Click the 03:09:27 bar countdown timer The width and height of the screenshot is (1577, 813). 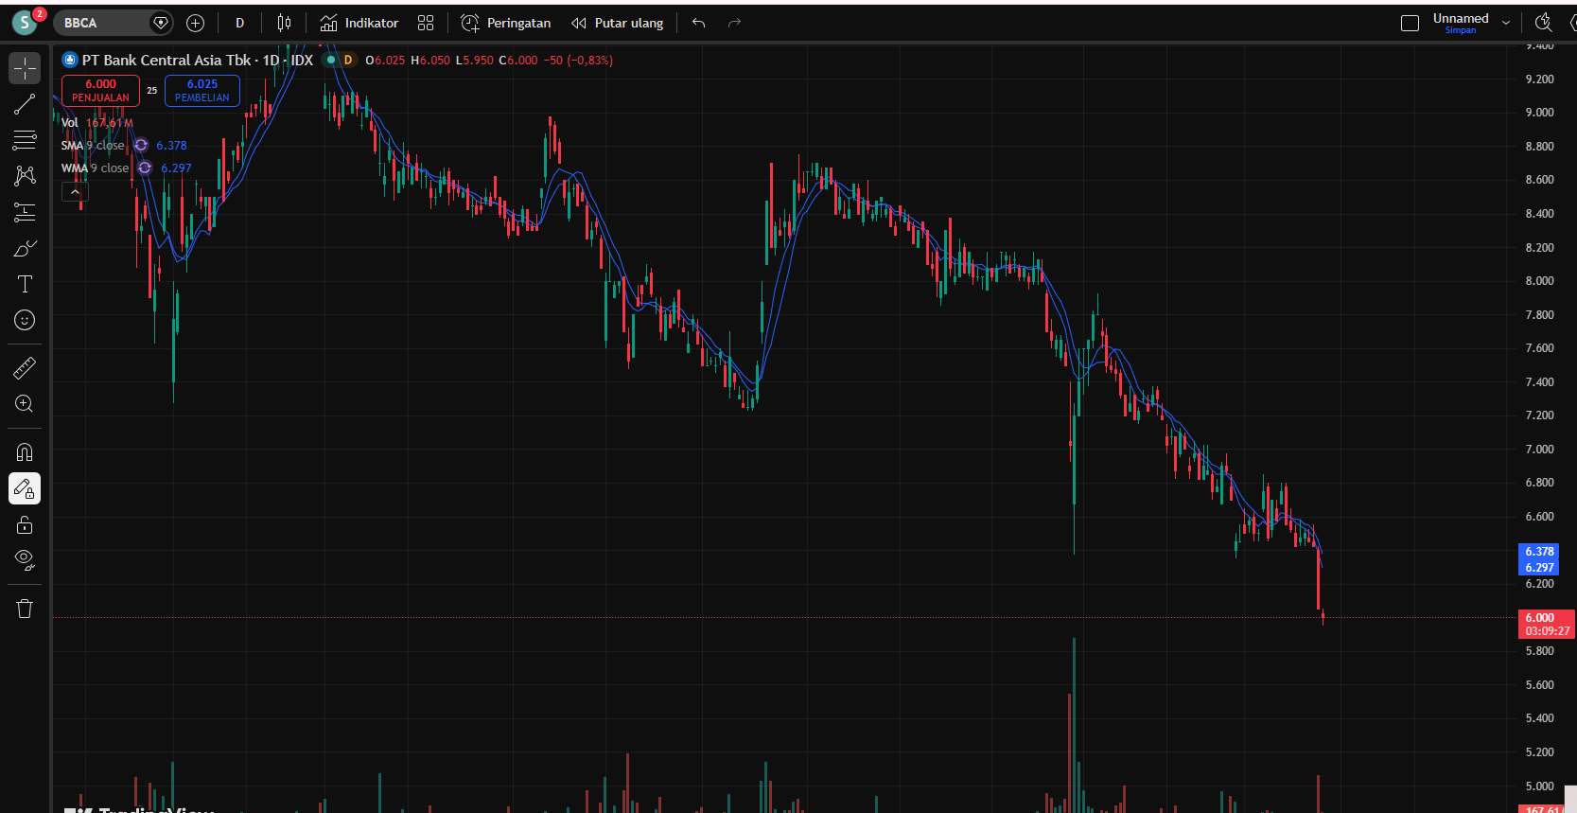click(1547, 631)
